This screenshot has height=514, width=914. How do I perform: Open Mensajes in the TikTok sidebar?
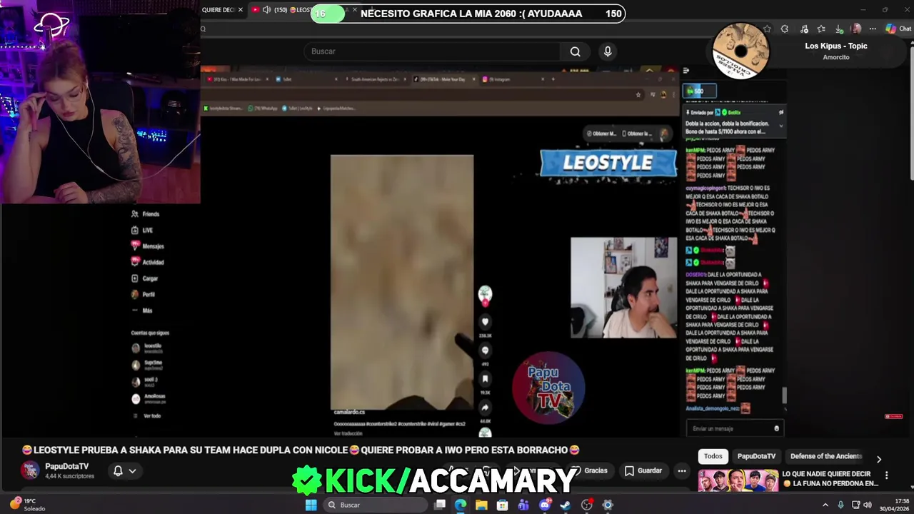(148, 246)
